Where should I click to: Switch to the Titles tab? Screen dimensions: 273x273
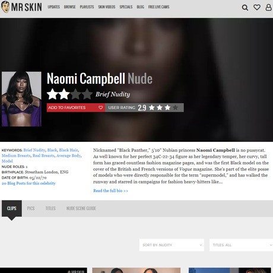pyautogui.click(x=50, y=208)
